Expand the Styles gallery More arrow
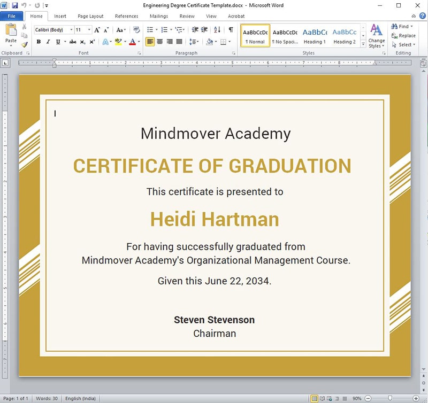Screen dimensions: 428x403 [x=363, y=44]
